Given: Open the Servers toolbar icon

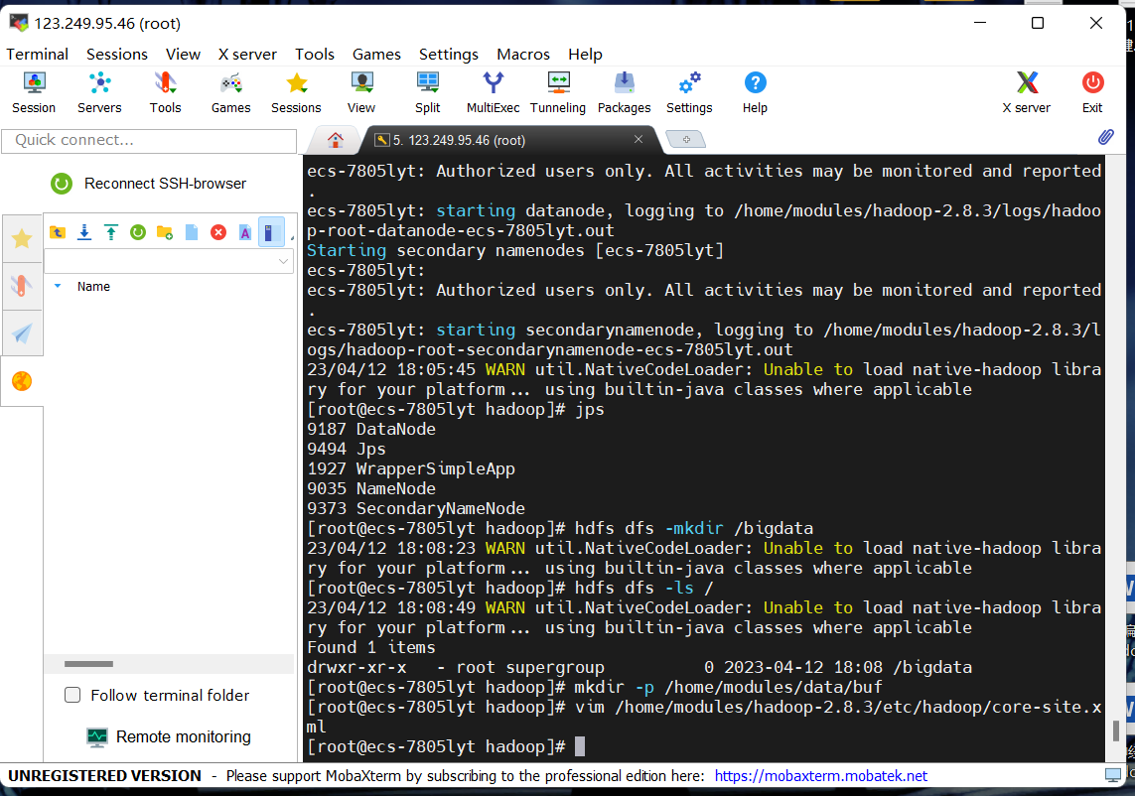Looking at the screenshot, I should (x=99, y=92).
